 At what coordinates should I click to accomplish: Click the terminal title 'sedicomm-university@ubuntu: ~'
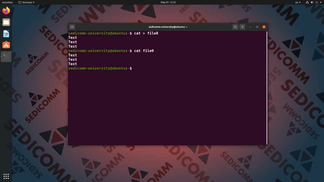tap(168, 27)
